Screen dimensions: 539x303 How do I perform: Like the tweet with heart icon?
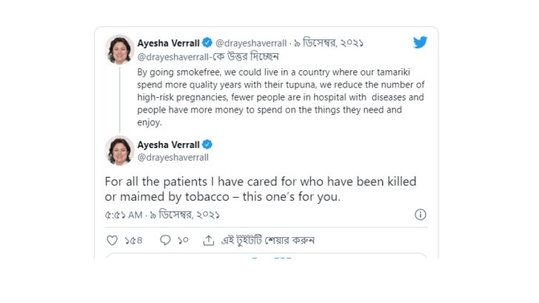click(x=112, y=240)
